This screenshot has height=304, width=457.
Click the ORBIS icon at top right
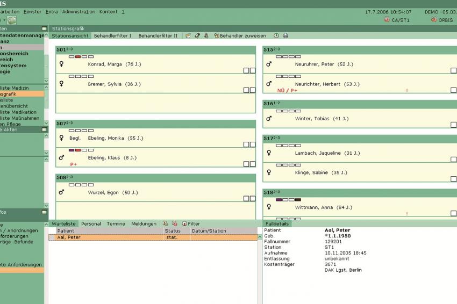click(x=434, y=20)
